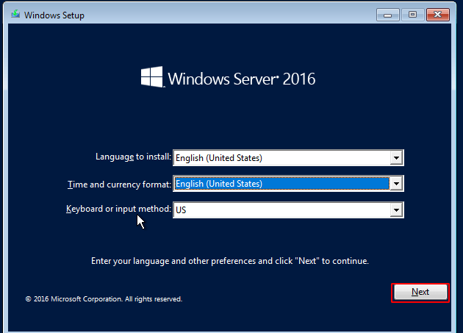This screenshot has width=463, height=333.
Task: Select the Time and currency format field
Action: (288, 184)
